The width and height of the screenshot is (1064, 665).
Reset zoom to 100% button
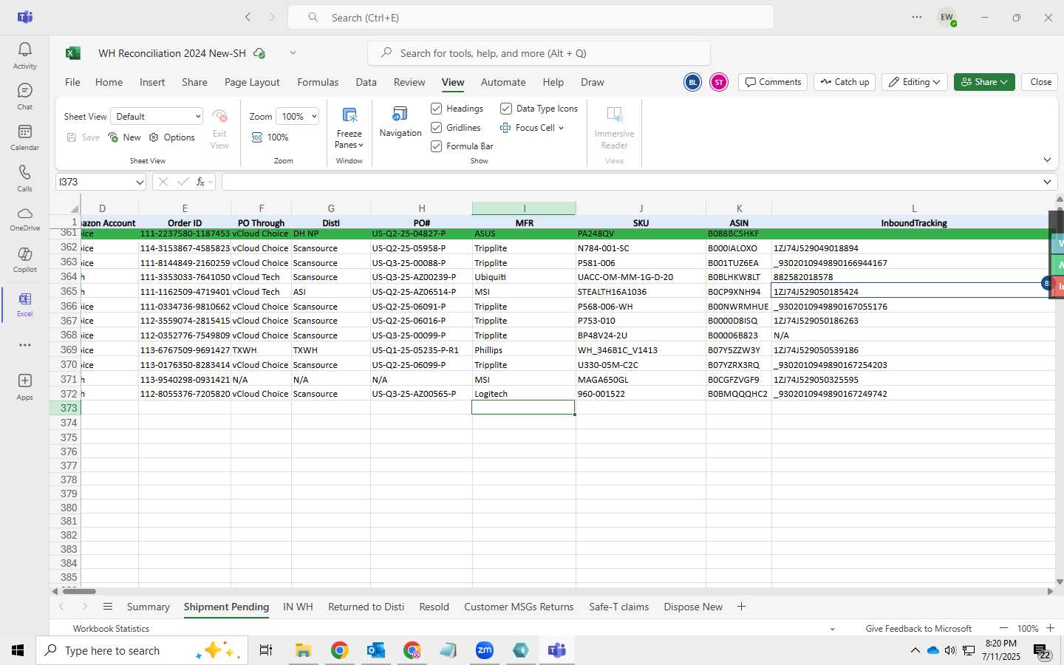(270, 137)
